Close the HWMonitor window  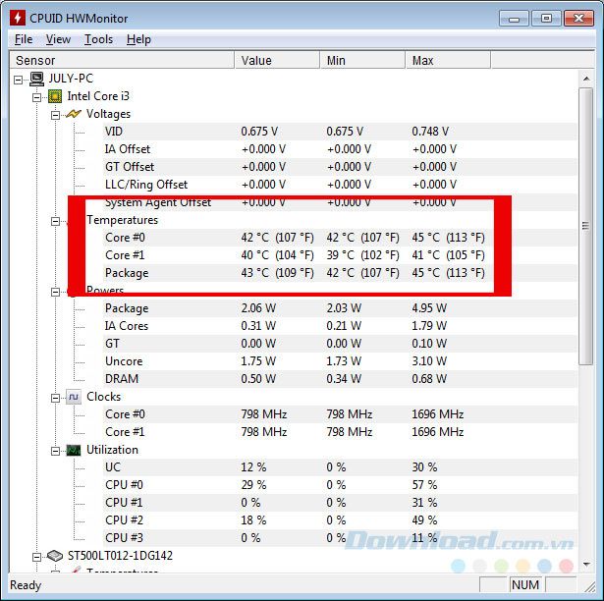coord(578,19)
